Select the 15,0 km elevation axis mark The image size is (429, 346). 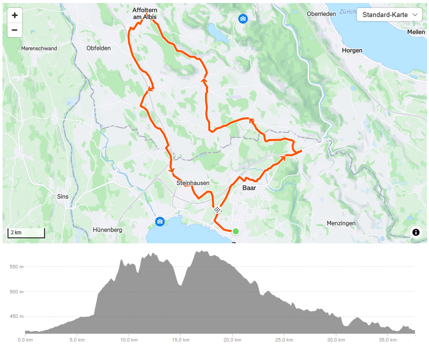coord(180,339)
